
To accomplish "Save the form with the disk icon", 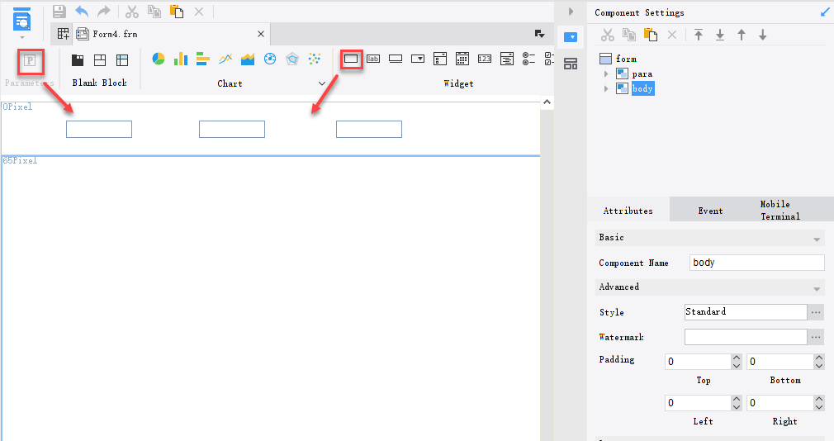I will click(59, 12).
